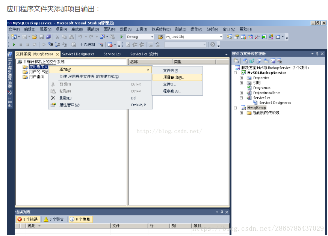
Task: Click the Save floppy disk icon
Action: [x=42, y=37]
